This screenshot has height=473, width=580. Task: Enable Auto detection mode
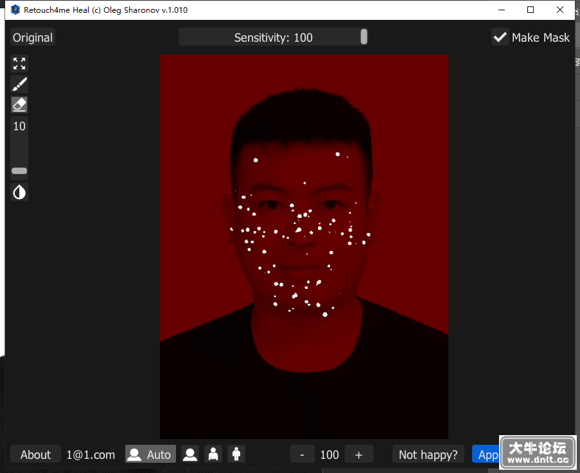tap(150, 454)
